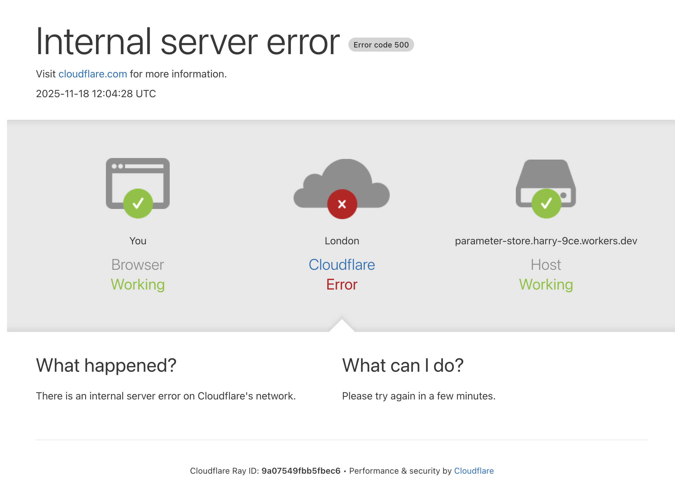Click the UTC timestamp text
Screen dimensions: 675x488
click(x=96, y=94)
